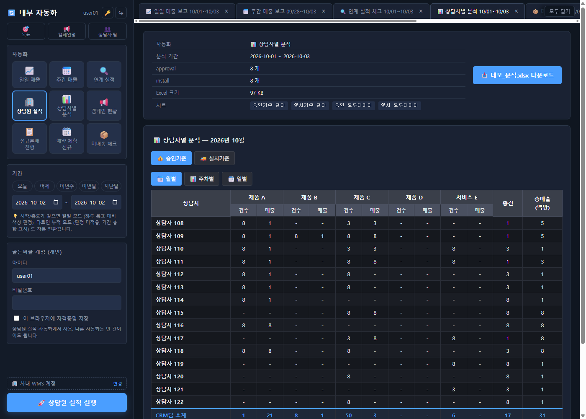Screen dimensions: 586x419
Task: Pick the 오늘 period chip
Action: click(x=22, y=186)
